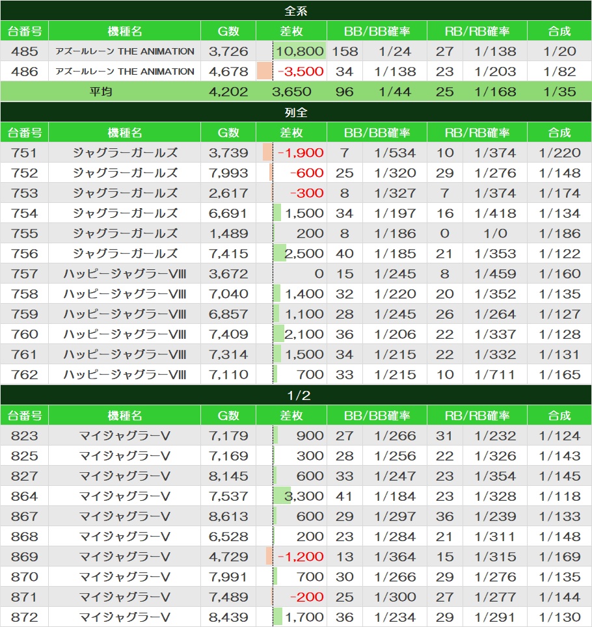The height and width of the screenshot is (627, 592).
Task: Click machine number 823
Action: [x=25, y=436]
